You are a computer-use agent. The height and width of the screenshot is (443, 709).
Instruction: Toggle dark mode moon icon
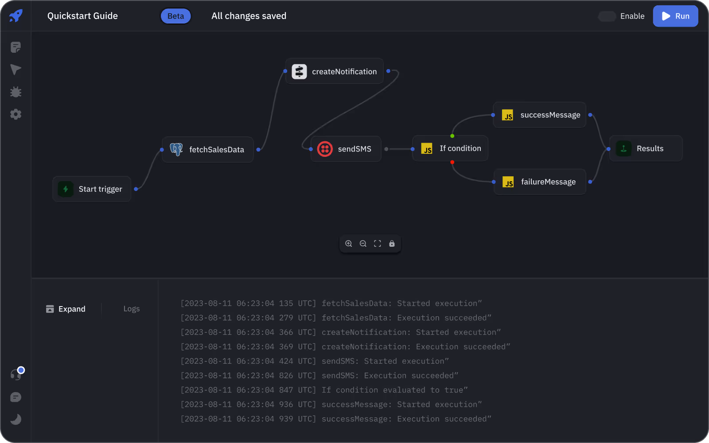pos(16,420)
